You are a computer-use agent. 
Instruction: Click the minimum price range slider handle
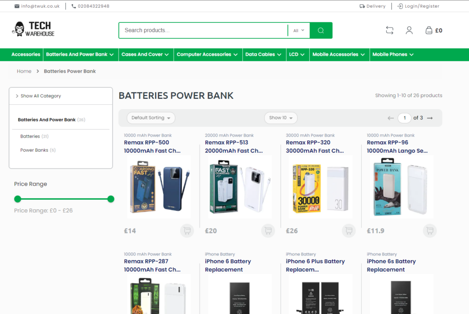[18, 199]
